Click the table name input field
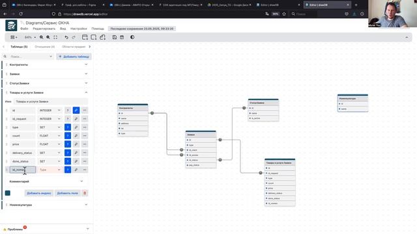This screenshot has width=417, height=234. [51, 101]
